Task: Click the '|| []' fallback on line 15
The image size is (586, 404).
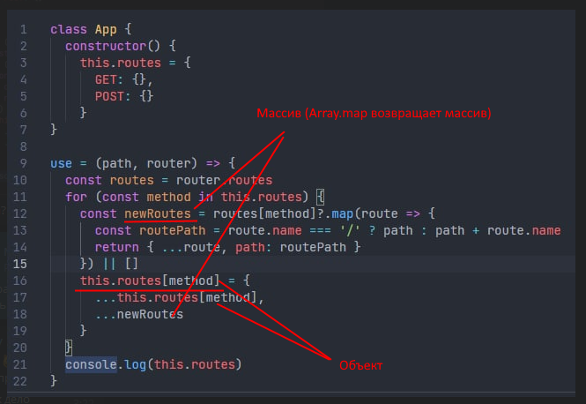Action: point(121,264)
